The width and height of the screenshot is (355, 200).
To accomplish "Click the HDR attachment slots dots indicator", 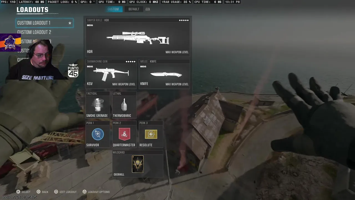I will 184,20.
